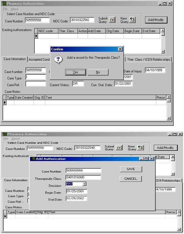The image size is (184, 234).
Task: Choose No in the Confirm dialog
Action: pos(98,72)
